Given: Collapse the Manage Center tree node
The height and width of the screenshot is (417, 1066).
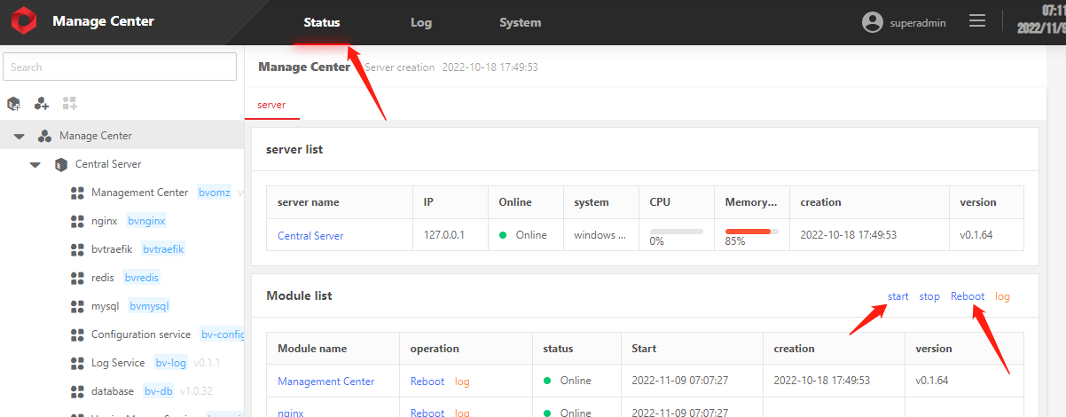Looking at the screenshot, I should [x=19, y=137].
